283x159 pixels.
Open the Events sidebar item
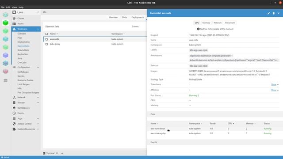[20, 113]
